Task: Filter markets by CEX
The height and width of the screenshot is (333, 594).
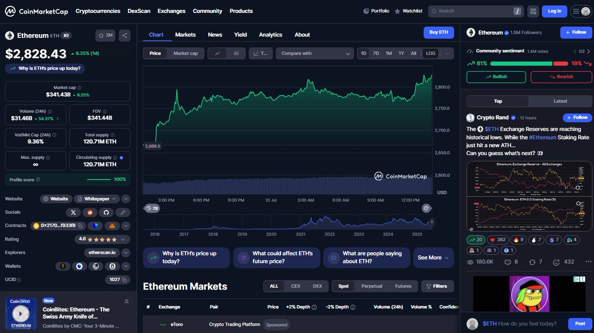Action: (296, 286)
